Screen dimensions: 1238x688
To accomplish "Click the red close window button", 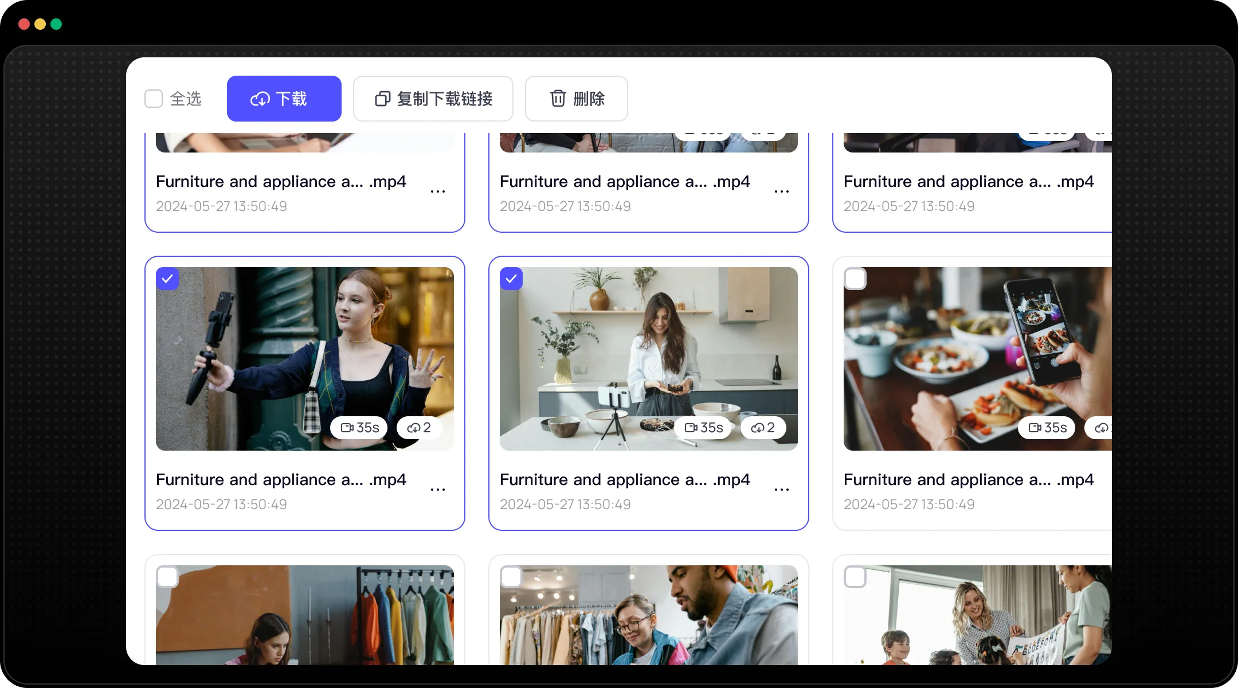I will pyautogui.click(x=24, y=24).
